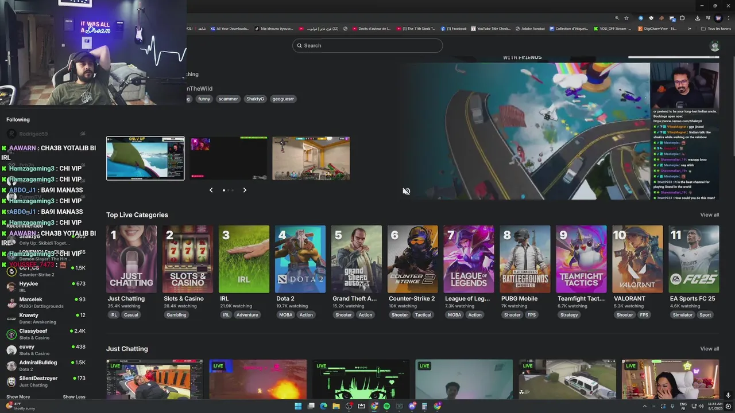Open Grand Theft Auto category card
735x413 pixels.
click(x=357, y=259)
